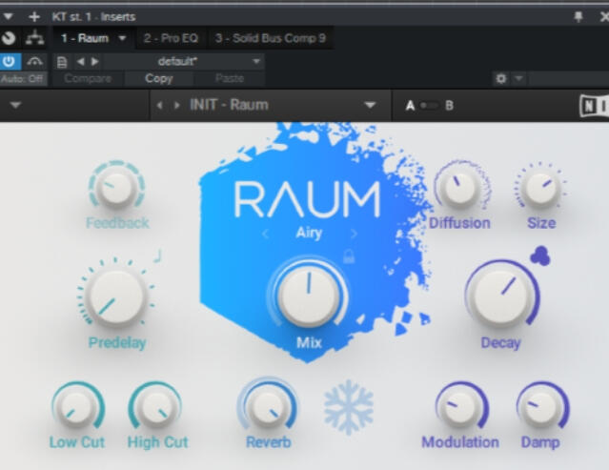Toggle the A/B comparison switch
This screenshot has height=470, width=609.
(430, 106)
